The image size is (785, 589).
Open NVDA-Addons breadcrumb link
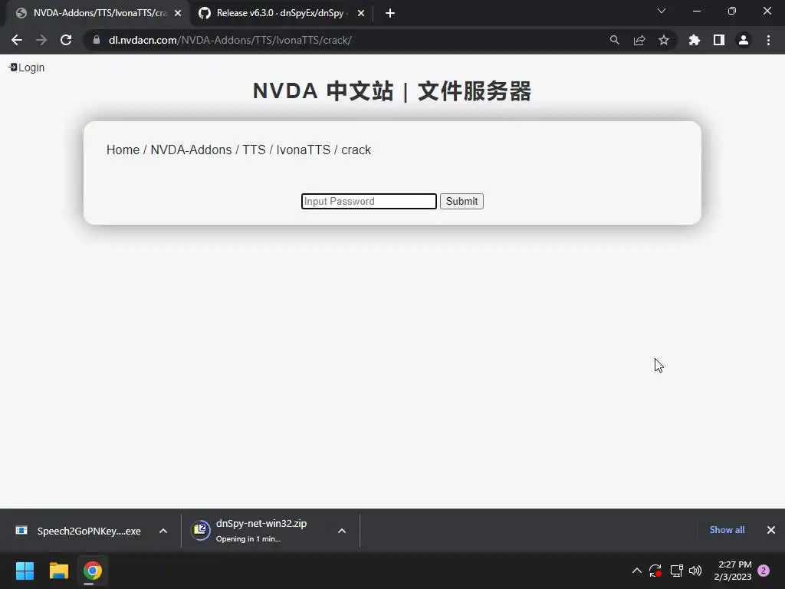191,150
